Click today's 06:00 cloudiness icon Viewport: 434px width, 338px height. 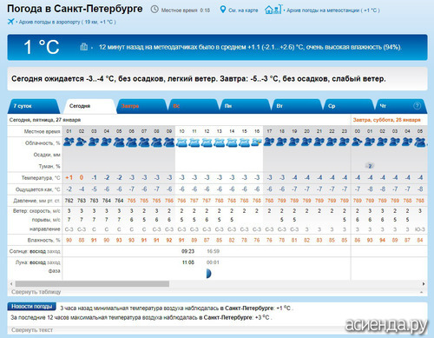[x=131, y=142]
